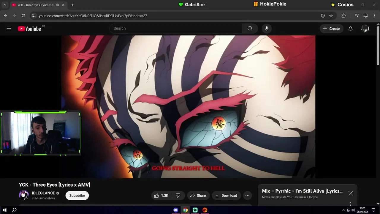Viewport: 380px width, 214px height.
Task: Open the volume control in tray
Action: [353, 210]
